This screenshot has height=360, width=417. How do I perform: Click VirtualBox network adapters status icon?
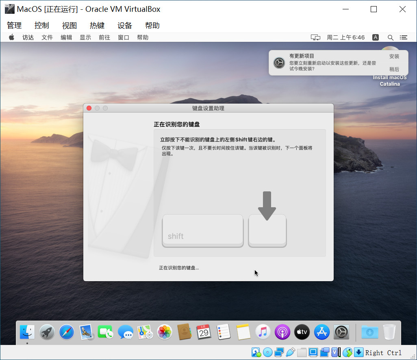(279, 353)
